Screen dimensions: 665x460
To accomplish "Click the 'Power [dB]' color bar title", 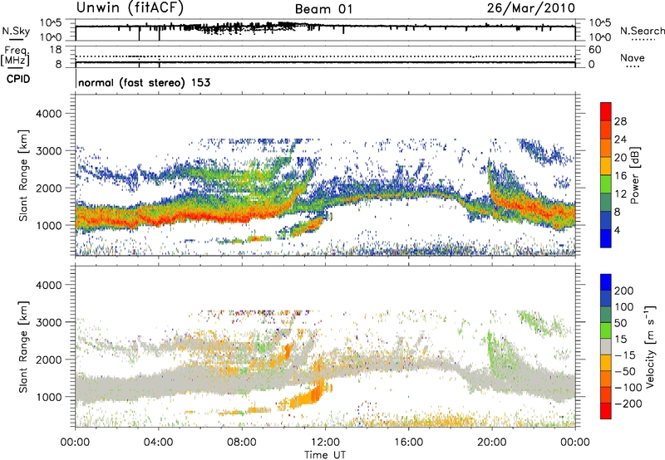I will (635, 175).
